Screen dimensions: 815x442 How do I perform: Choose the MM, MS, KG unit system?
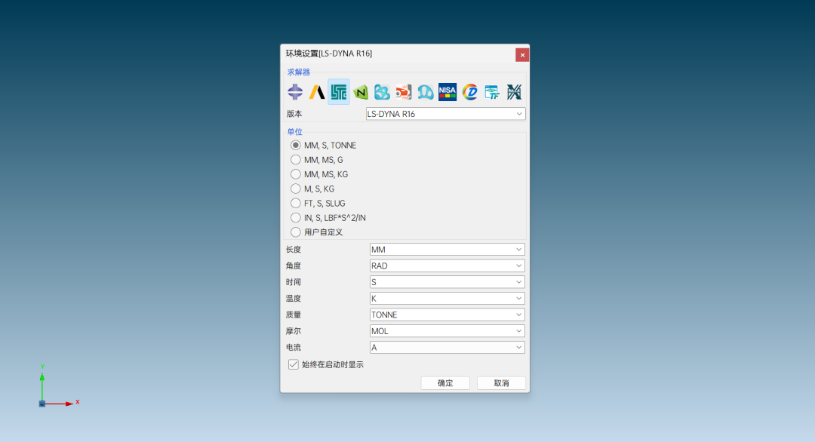296,174
